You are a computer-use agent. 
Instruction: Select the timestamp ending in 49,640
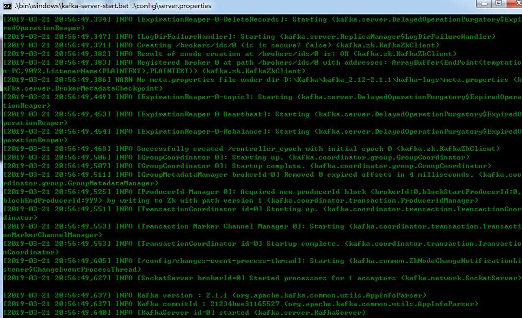57,313
